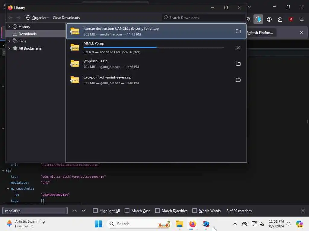This screenshot has height=231, width=309.
Task: Click the highlighted half-circle toolbar extension icon
Action: (258, 19)
